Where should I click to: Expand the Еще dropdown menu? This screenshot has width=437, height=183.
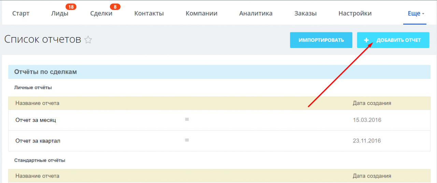click(x=415, y=14)
